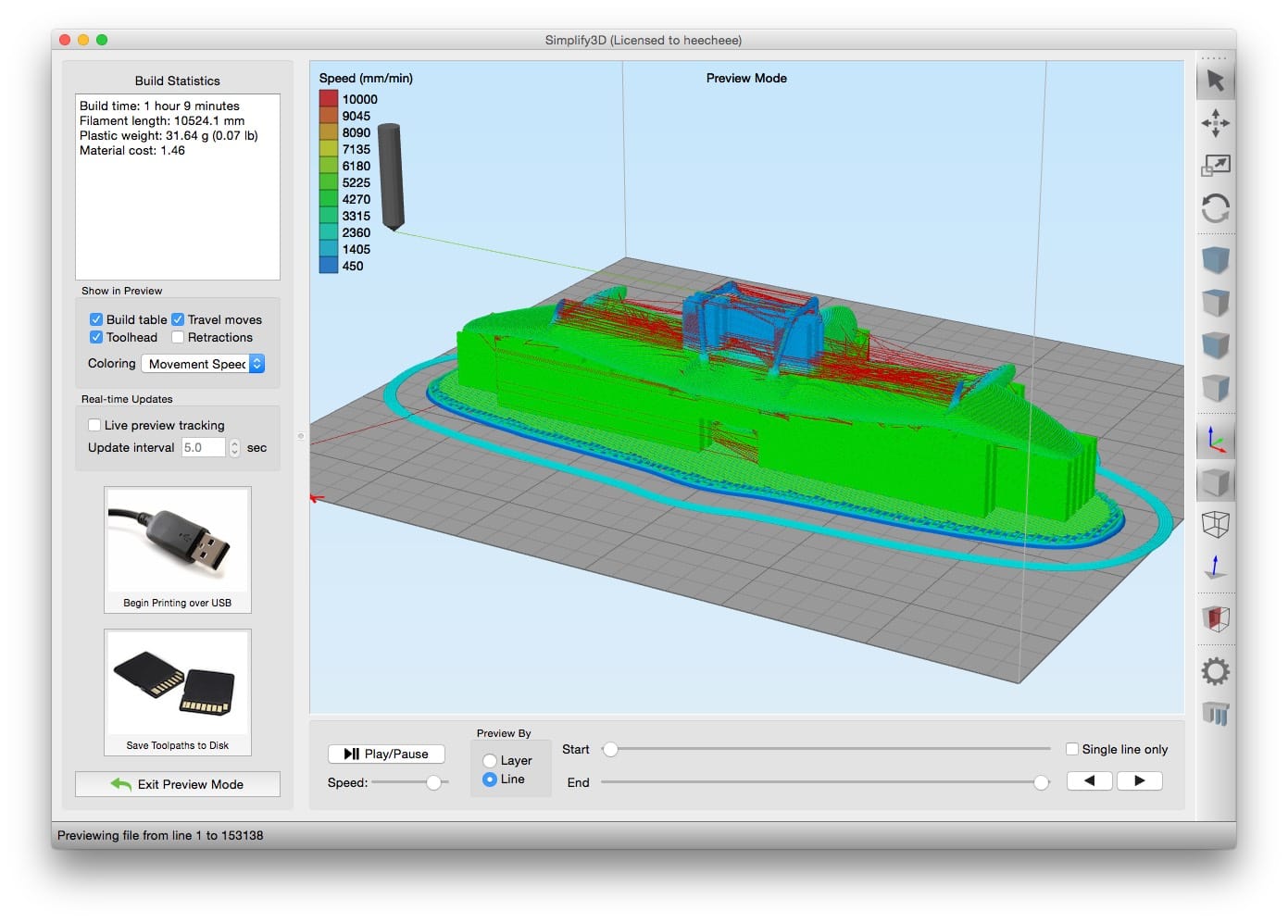This screenshot has height=923, width=1288.
Task: Toggle the coordinate axes display icon
Action: tap(1215, 440)
